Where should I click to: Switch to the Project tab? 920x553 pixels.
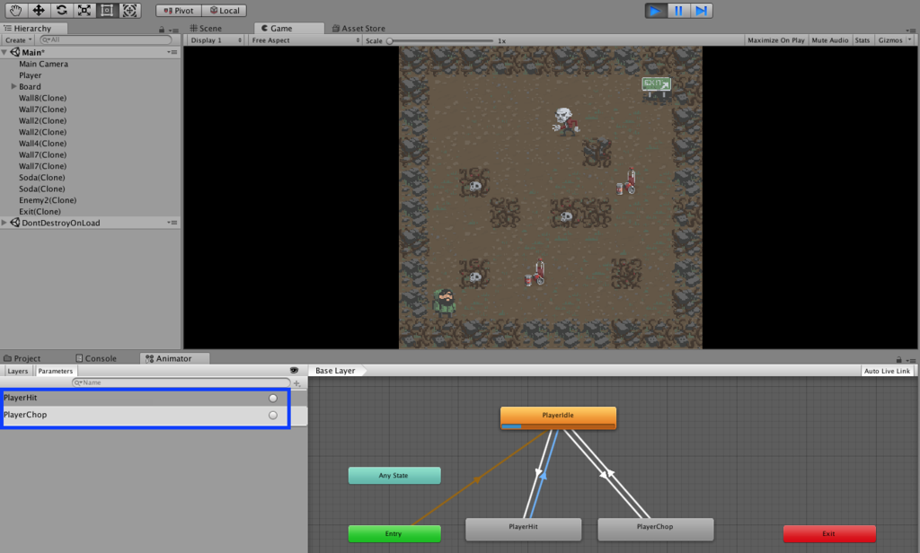(22, 358)
